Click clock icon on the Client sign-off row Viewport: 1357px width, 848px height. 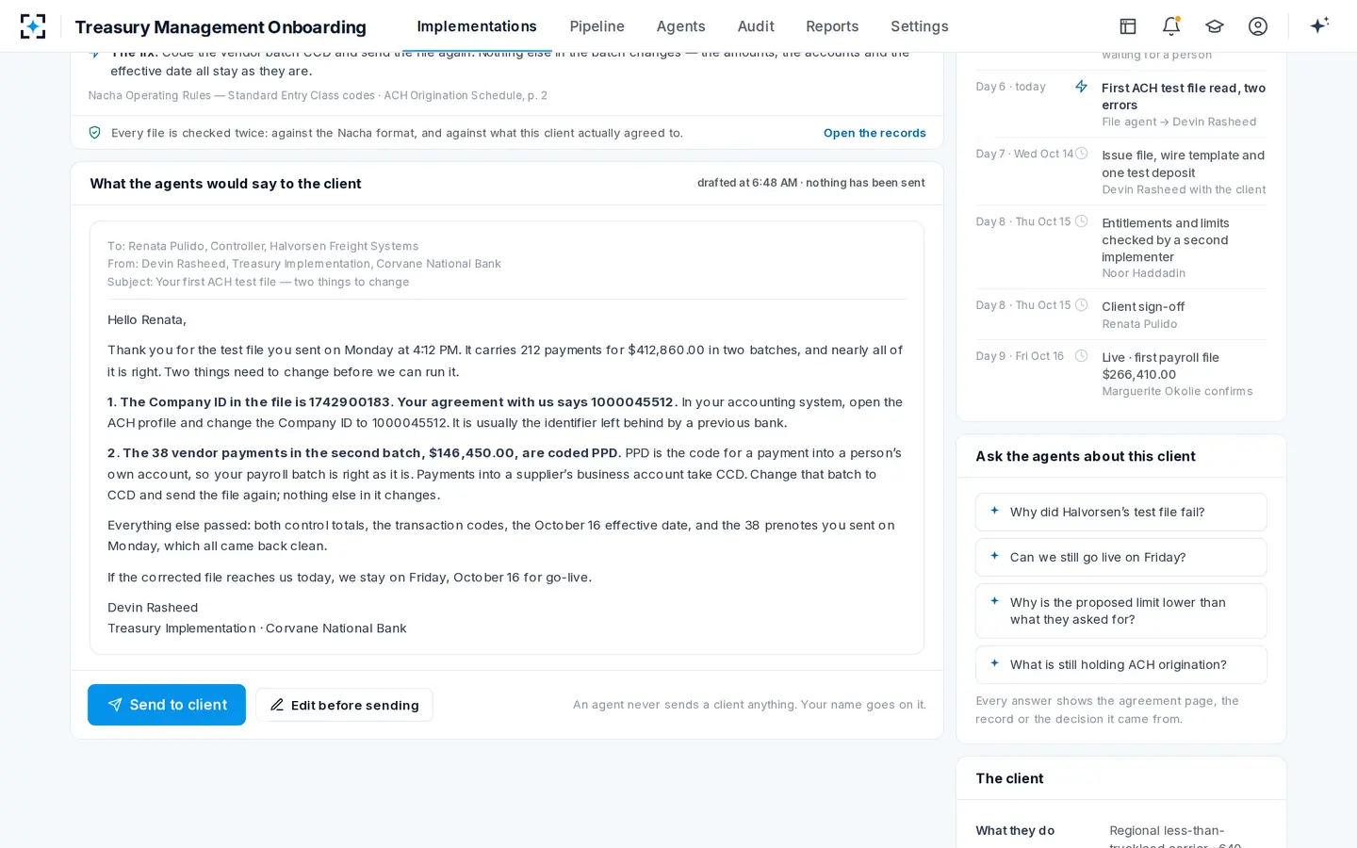click(x=1082, y=305)
